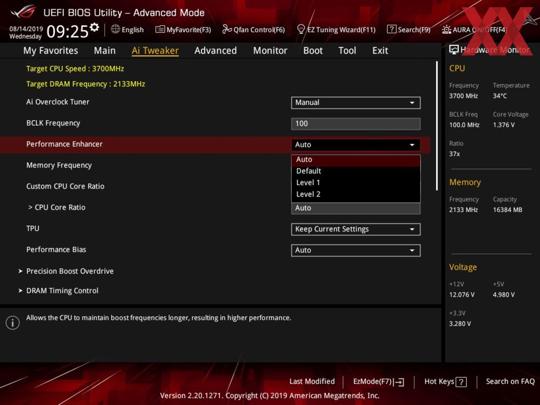Viewport: 540px width, 405px height.
Task: Open the Performance Bias dropdown
Action: 356,250
